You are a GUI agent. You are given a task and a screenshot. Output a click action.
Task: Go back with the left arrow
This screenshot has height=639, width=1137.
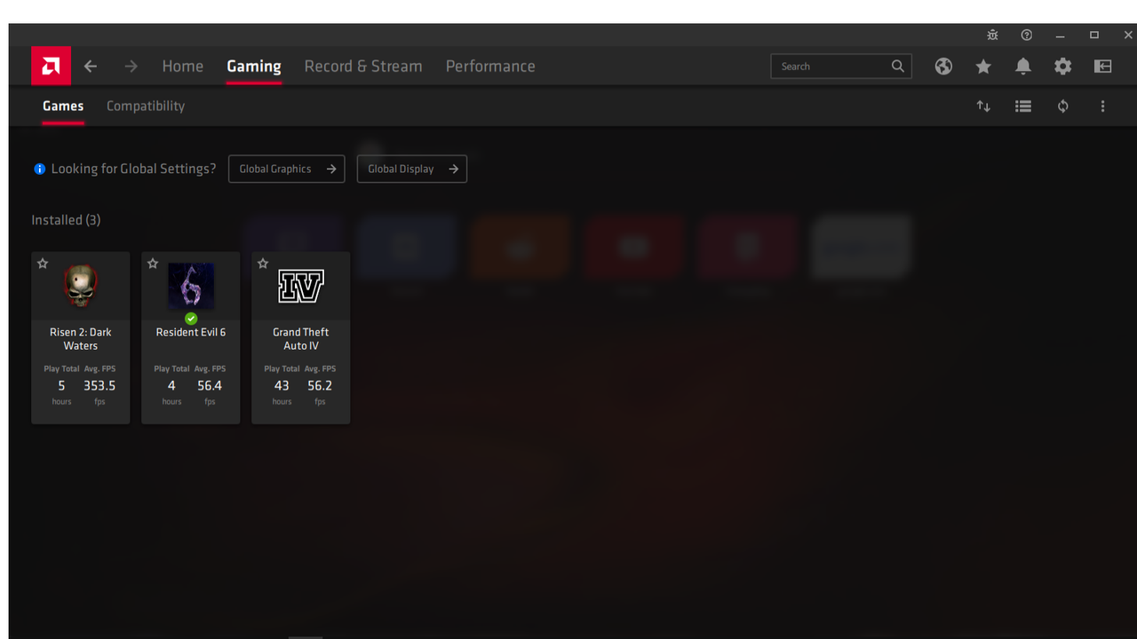pyautogui.click(x=91, y=67)
